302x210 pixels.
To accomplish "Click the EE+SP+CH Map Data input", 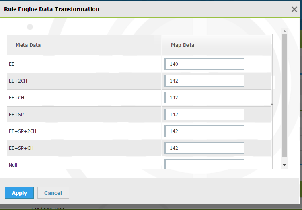I will click(204, 148).
